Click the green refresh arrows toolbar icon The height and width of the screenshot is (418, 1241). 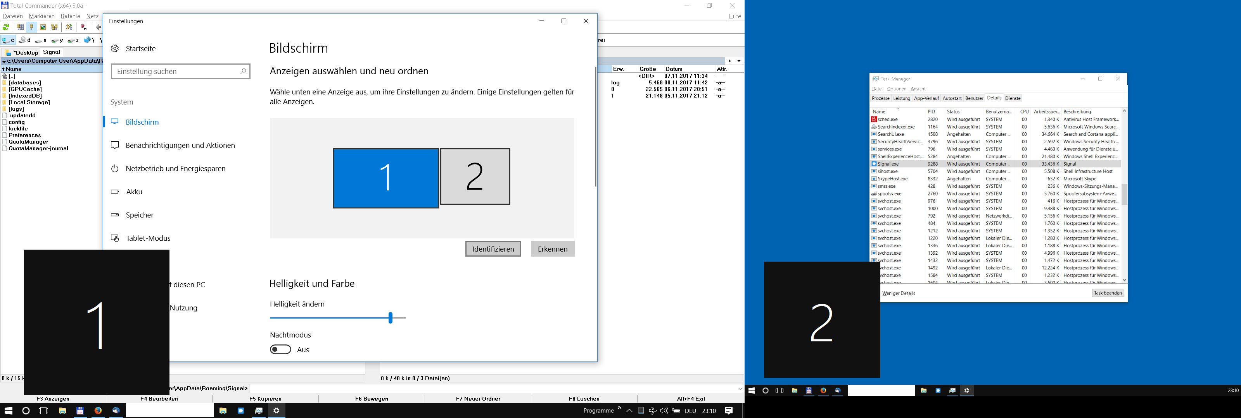[x=6, y=27]
